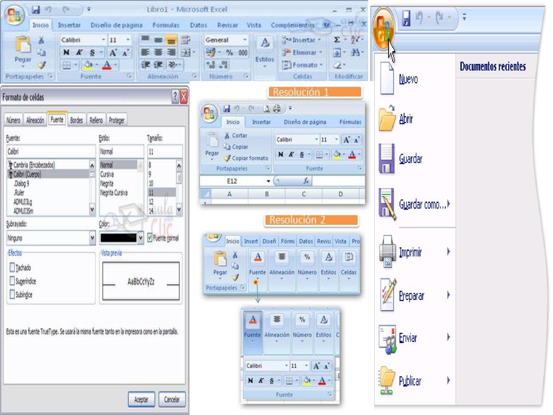Click the Celdas group button in Resolución 2 ribbon

(x=348, y=266)
